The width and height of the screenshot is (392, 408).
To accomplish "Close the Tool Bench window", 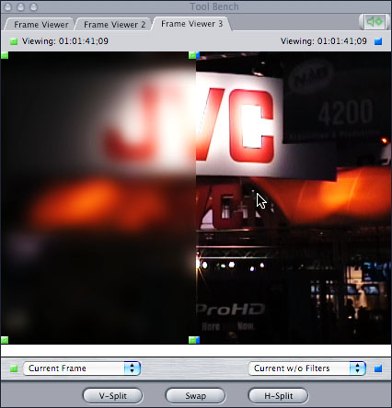I will 8,6.
